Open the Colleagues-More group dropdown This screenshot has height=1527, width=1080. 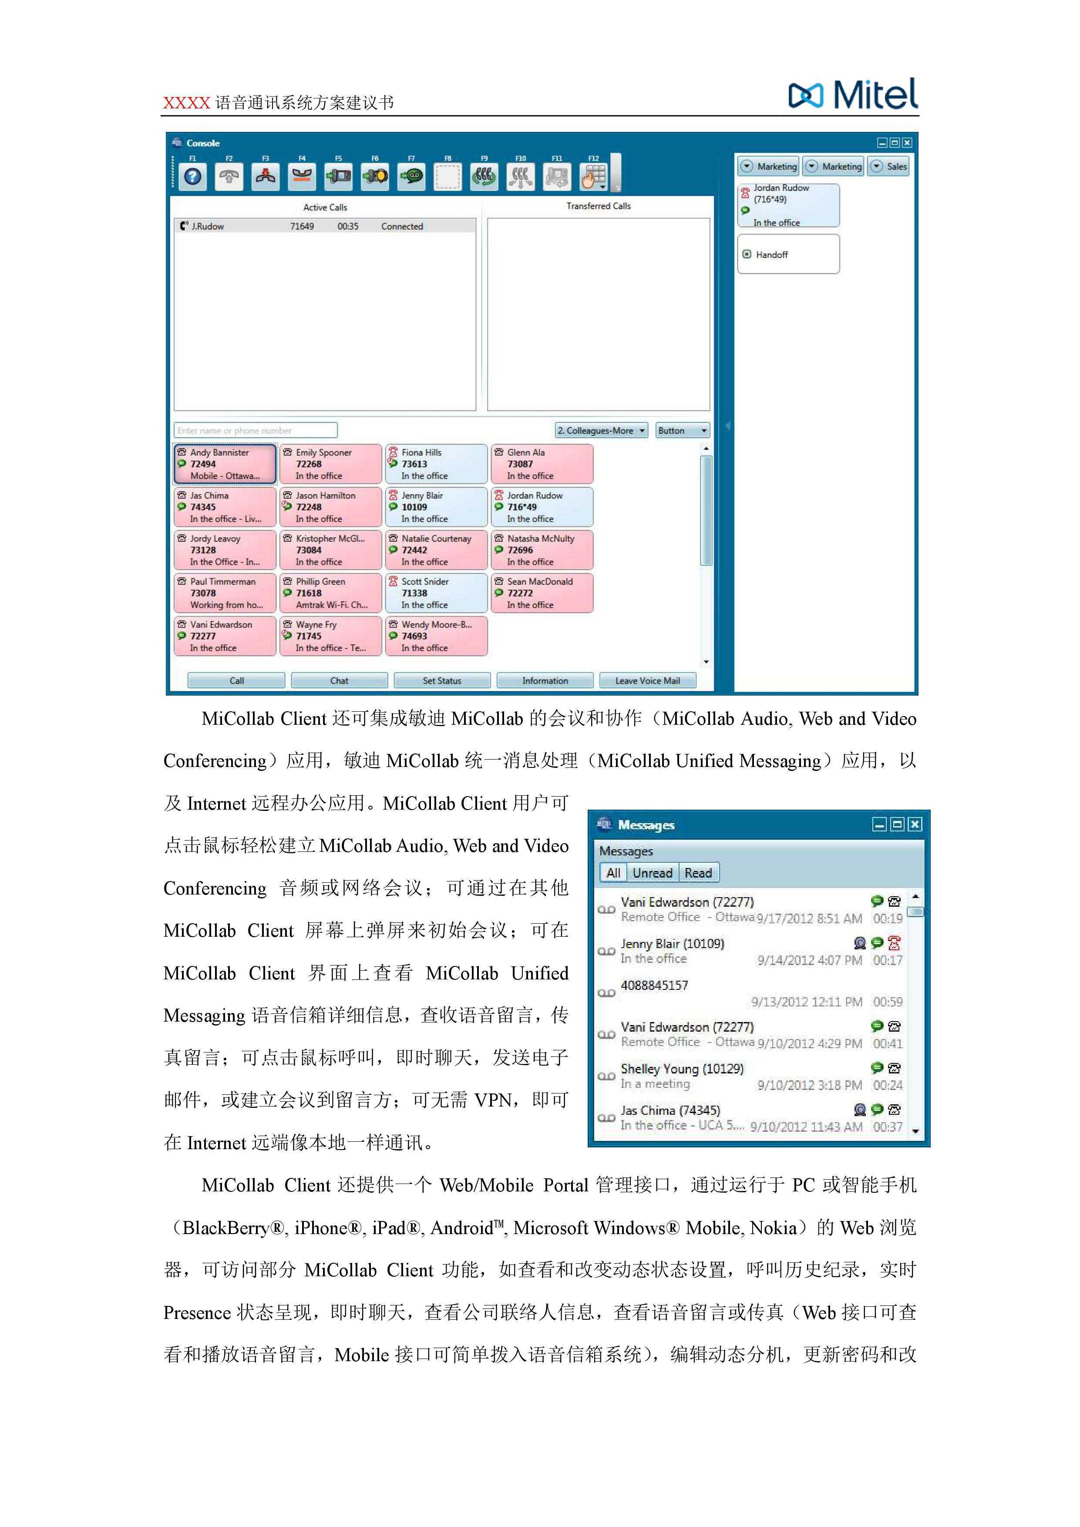(x=601, y=431)
